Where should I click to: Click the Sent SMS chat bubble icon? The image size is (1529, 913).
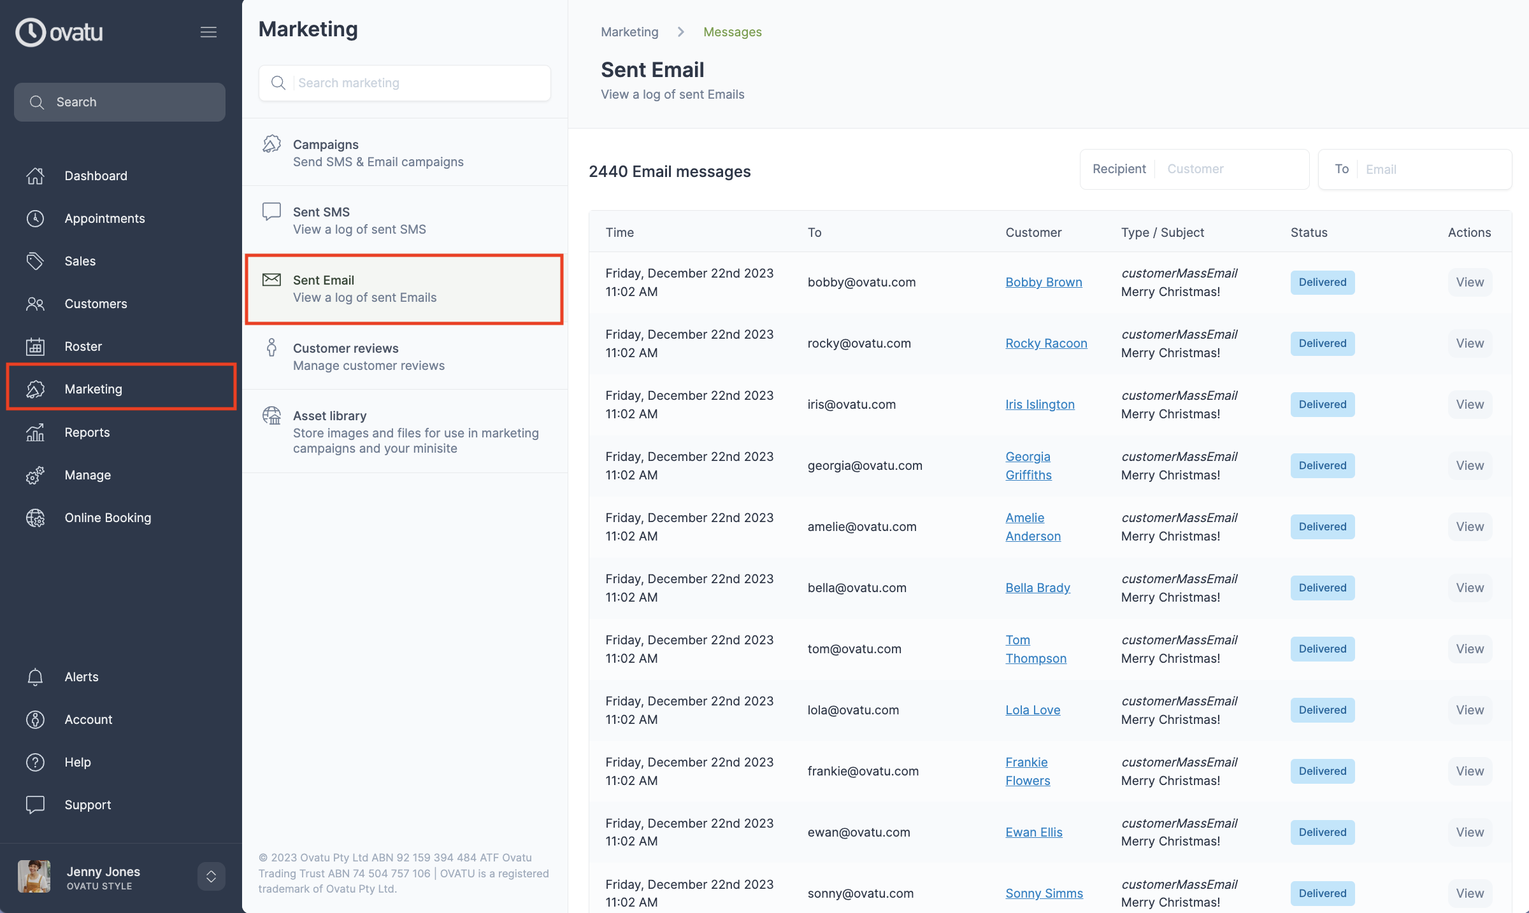272,211
